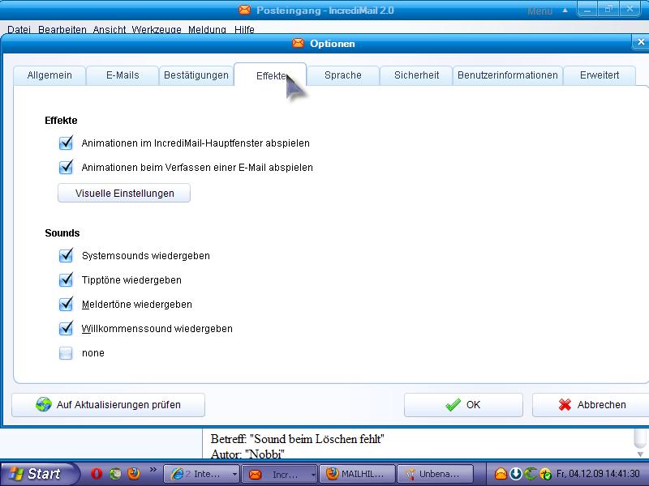649x486 pixels.
Task: Cancel with Abbrechen button
Action: 591,404
